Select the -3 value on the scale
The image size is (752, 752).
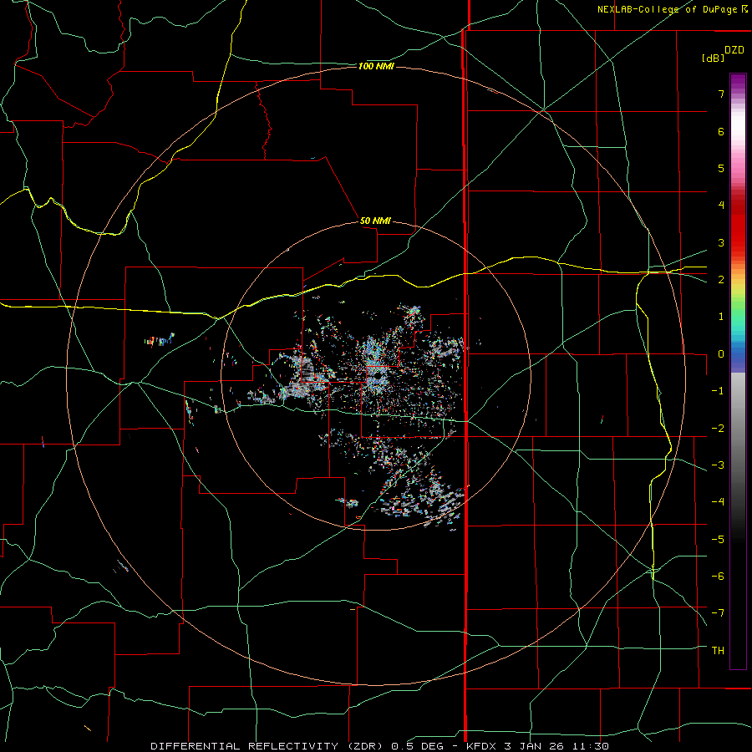click(718, 465)
